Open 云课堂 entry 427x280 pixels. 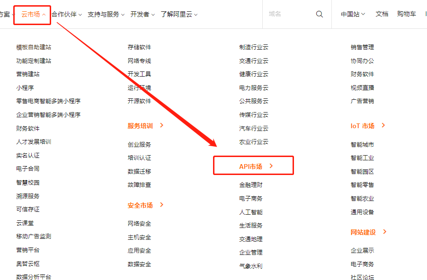pos(25,223)
